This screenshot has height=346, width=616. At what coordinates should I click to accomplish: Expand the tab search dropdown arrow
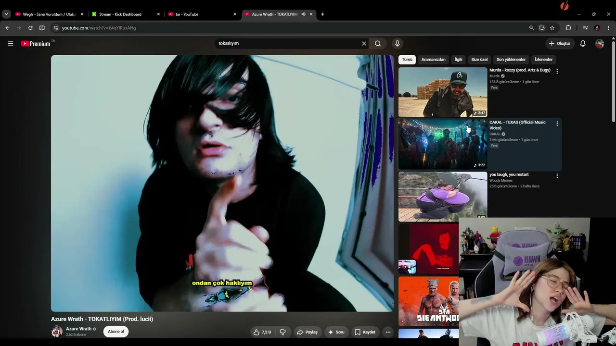click(6, 14)
